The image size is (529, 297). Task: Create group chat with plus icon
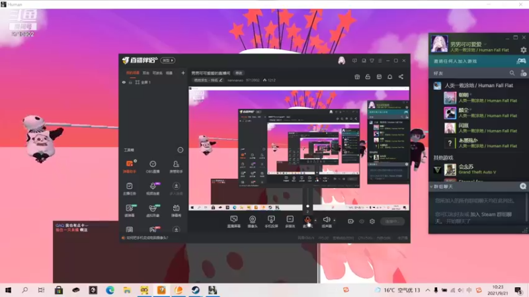[x=523, y=186]
